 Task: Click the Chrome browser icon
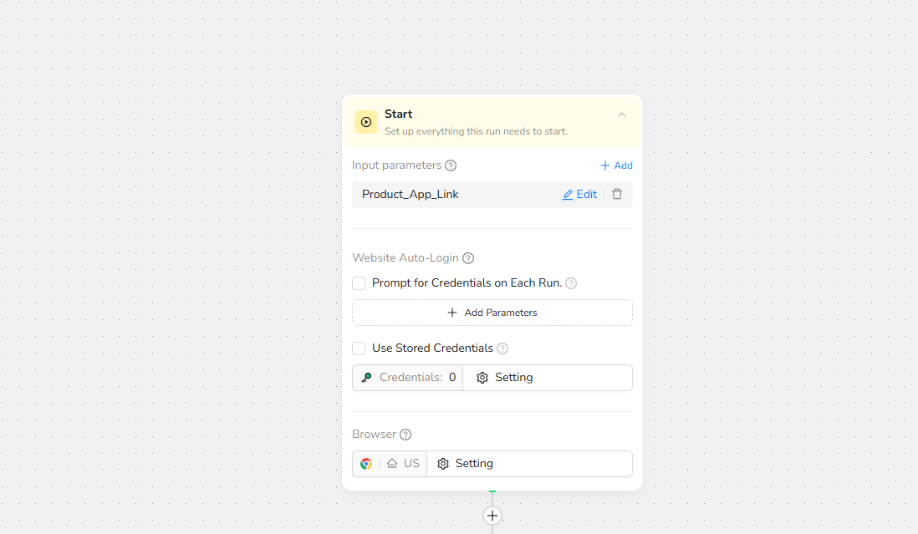click(x=366, y=464)
